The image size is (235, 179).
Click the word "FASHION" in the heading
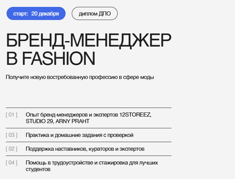58,58
